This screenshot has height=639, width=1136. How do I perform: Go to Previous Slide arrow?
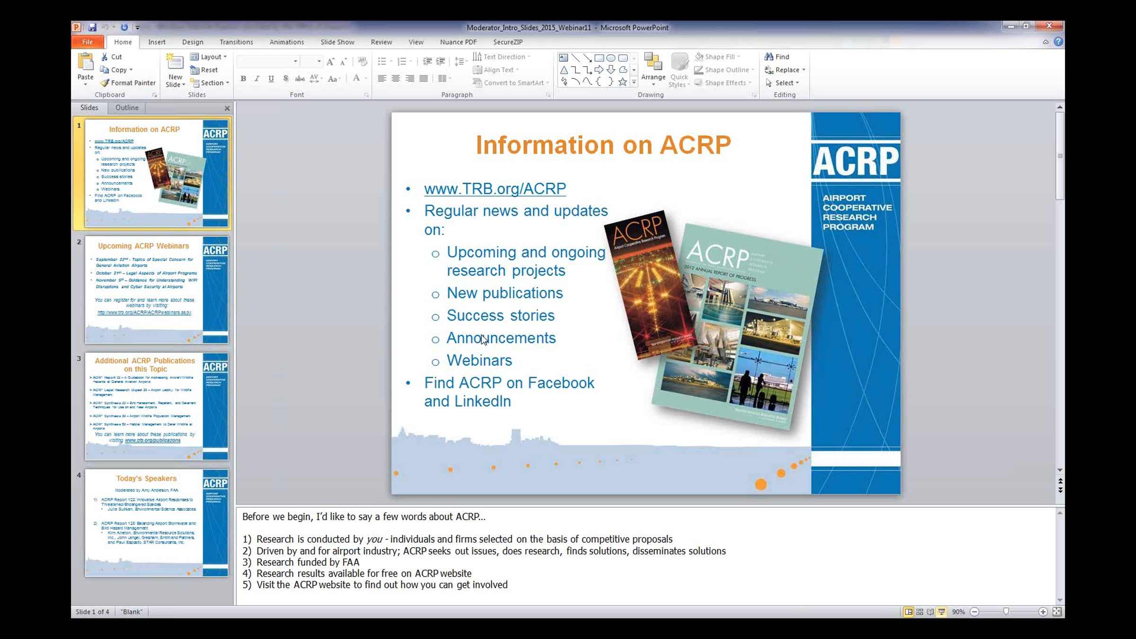tap(1060, 481)
